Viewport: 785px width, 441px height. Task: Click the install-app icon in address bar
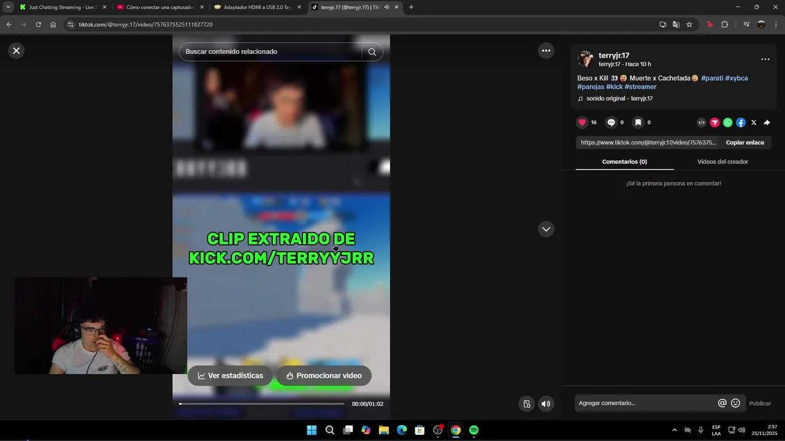click(x=663, y=24)
